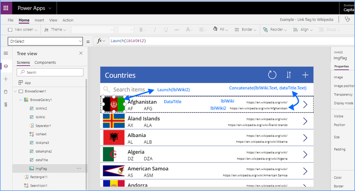Open Properties tab in right pane

pyautogui.click(x=341, y=66)
